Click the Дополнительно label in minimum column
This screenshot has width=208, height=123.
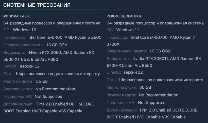click(18, 104)
